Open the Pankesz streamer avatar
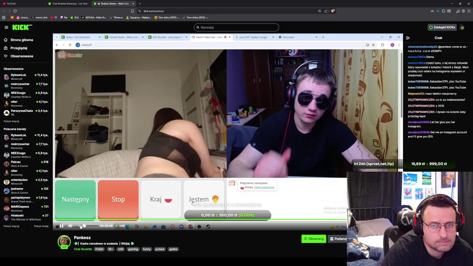Image resolution: width=473 pixels, height=266 pixels. click(64, 242)
